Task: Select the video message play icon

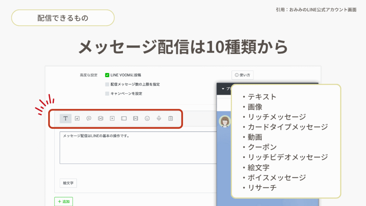Action: [x=112, y=118]
